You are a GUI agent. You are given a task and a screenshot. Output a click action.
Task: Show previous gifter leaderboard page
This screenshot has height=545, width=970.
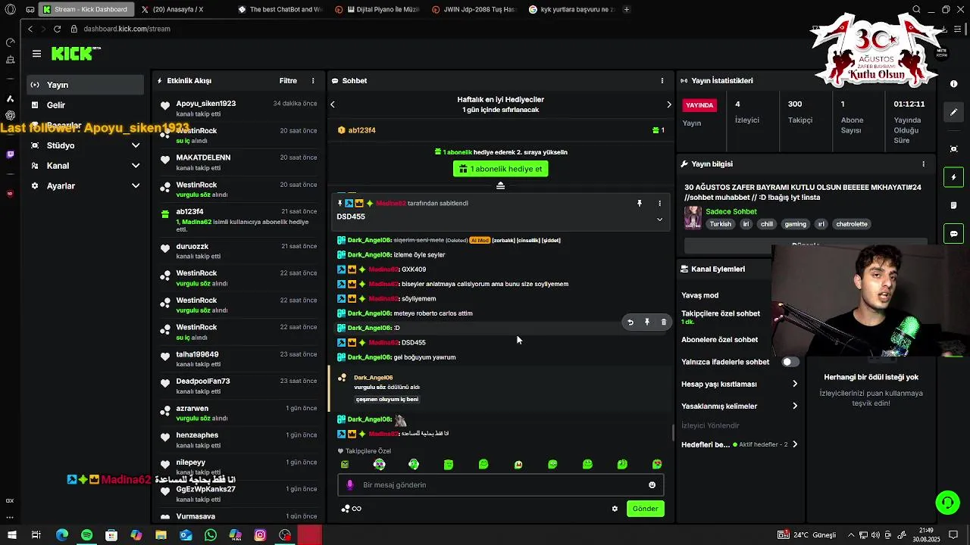(333, 104)
